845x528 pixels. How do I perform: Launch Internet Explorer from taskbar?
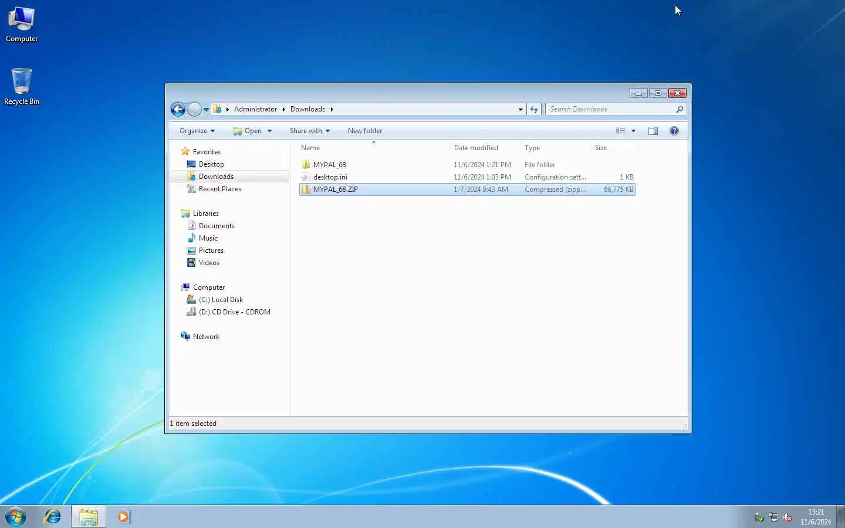point(53,516)
